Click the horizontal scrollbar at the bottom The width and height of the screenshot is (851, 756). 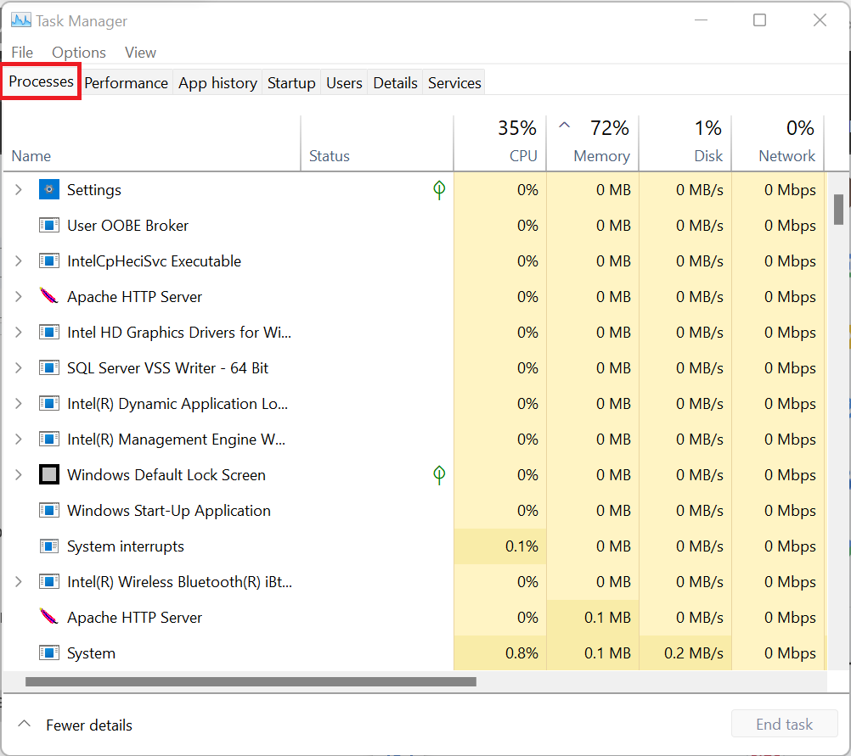coord(251,681)
